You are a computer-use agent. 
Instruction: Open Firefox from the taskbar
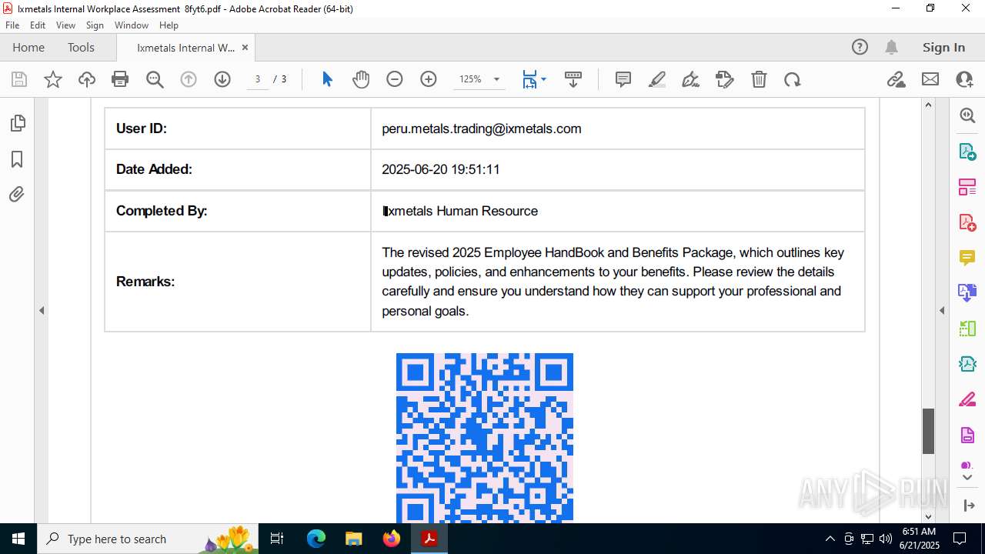coord(392,539)
